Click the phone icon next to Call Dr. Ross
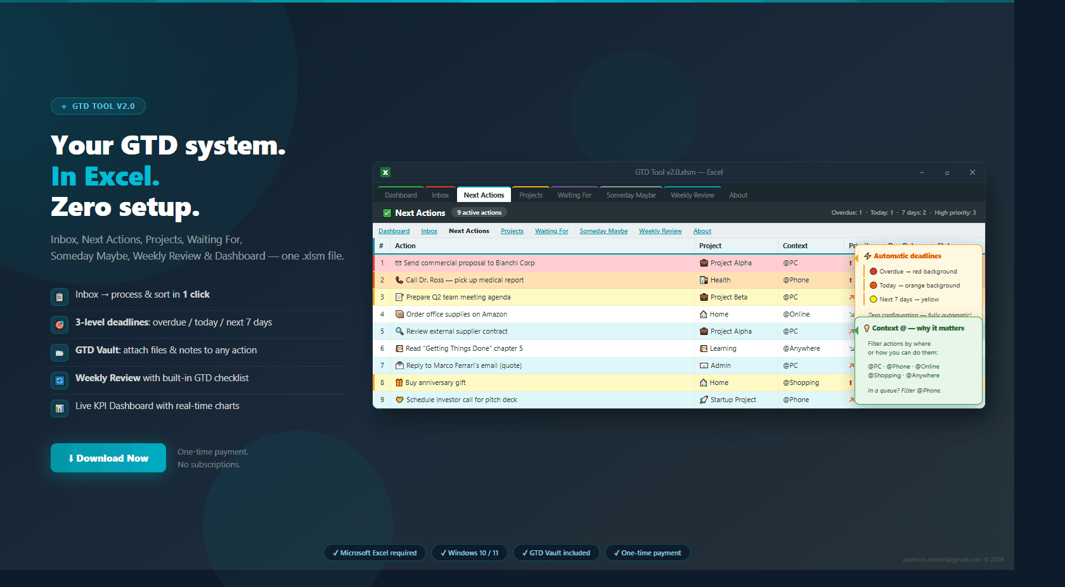The height and width of the screenshot is (587, 1065). (x=399, y=279)
